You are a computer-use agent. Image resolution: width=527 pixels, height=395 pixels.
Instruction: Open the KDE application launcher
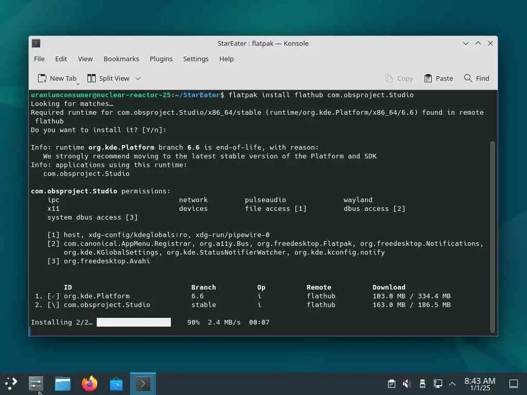(11, 384)
